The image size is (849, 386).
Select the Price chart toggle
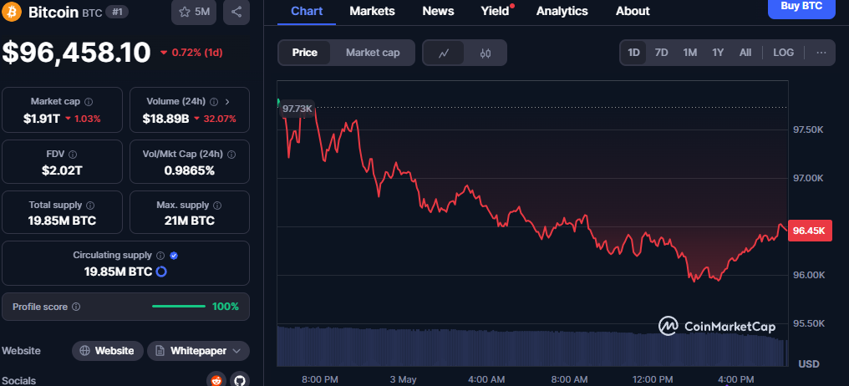pyautogui.click(x=305, y=53)
